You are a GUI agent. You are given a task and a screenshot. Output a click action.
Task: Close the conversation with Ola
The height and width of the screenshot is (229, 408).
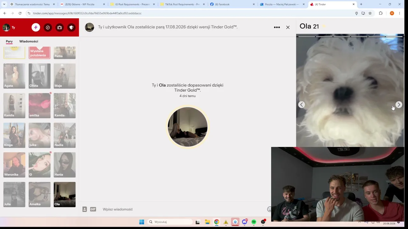[288, 27]
